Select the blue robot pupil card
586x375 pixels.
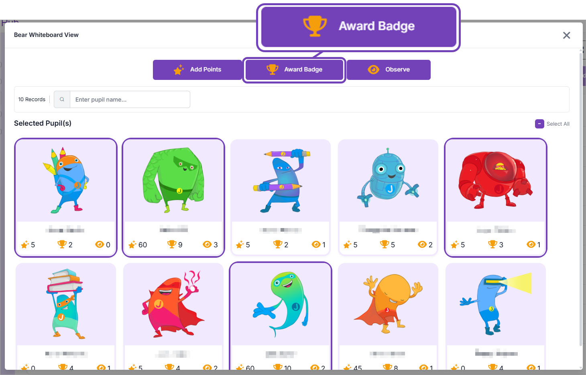pos(388,198)
